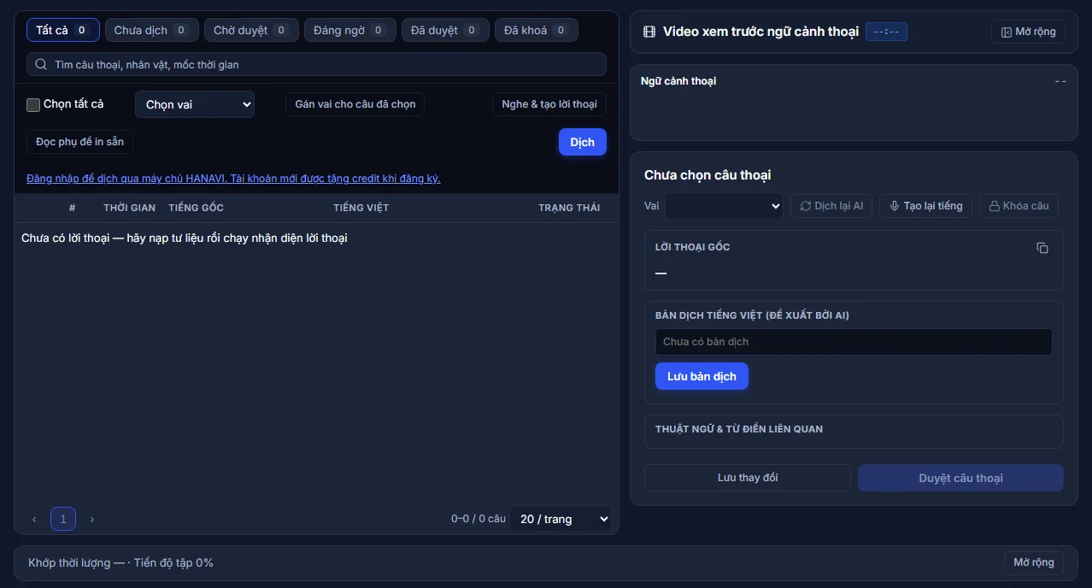1092x588 pixels.
Task: Click Khóa câu button
Action: (x=1019, y=206)
